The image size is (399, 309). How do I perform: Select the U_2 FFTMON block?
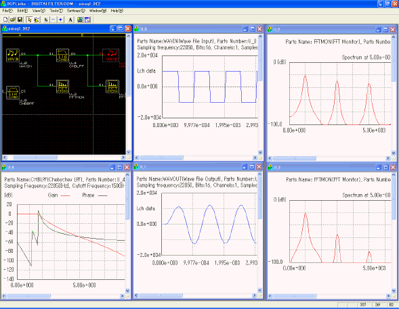click(x=62, y=87)
